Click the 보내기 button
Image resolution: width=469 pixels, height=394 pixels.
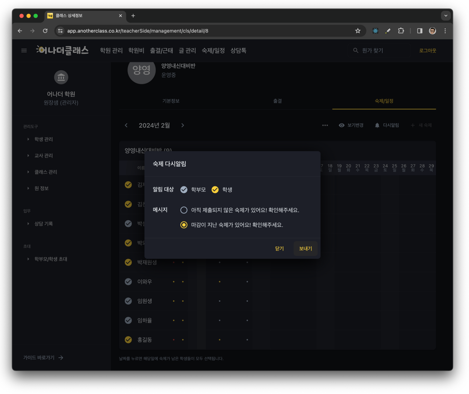click(x=306, y=248)
